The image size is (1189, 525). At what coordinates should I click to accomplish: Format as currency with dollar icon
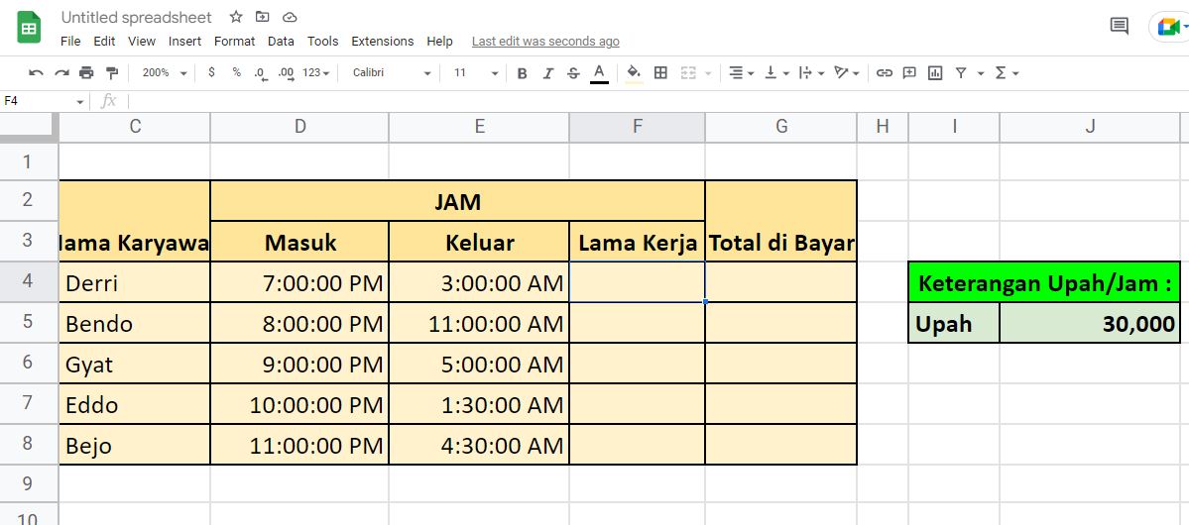click(x=211, y=72)
